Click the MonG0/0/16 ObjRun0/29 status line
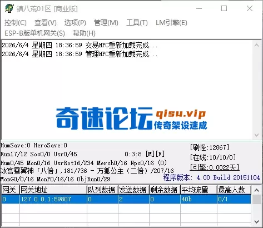The image size is (263, 228). click(x=55, y=179)
